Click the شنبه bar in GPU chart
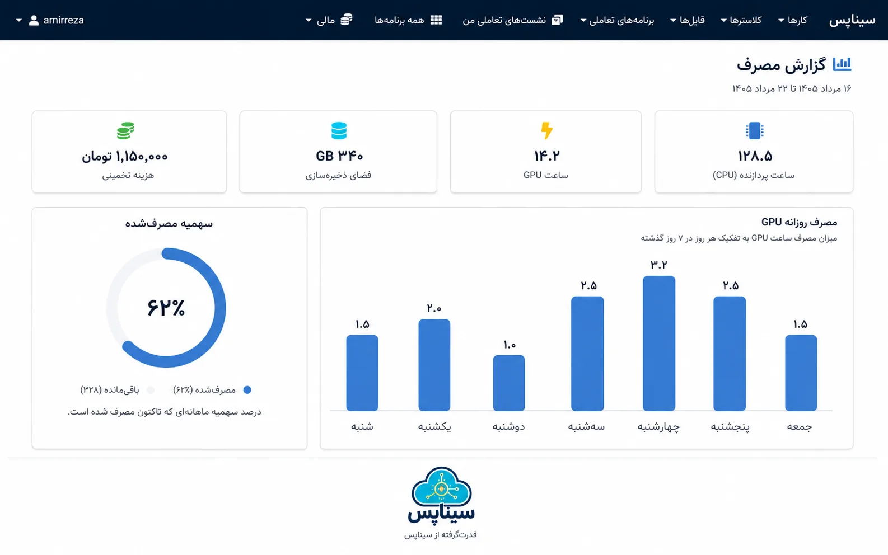Image resolution: width=888 pixels, height=555 pixels. [x=362, y=373]
